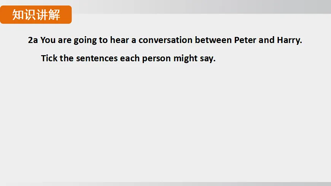
Task: Click the character 解 in the orange label
Action: pyautogui.click(x=54, y=15)
